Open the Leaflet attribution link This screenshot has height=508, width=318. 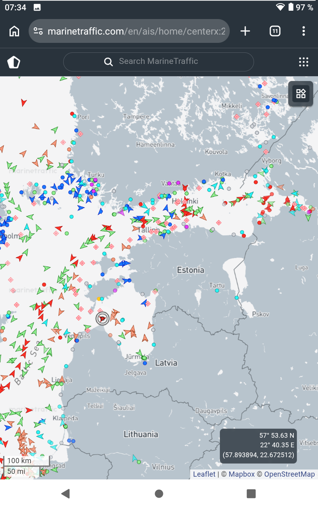tap(204, 474)
